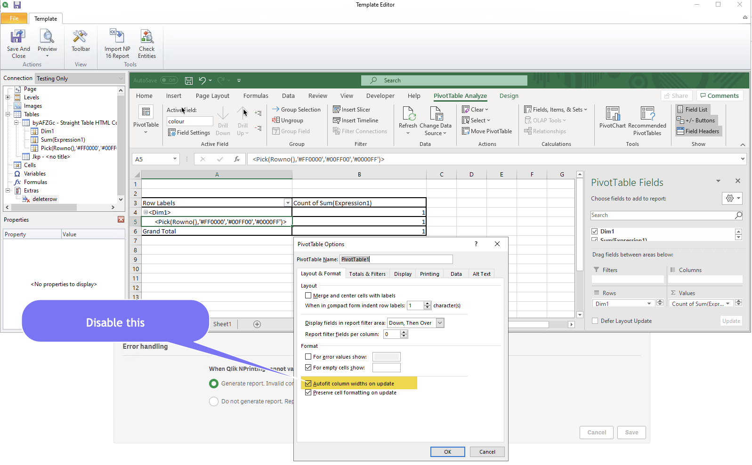Viewport: 752px width, 465px height.
Task: Click the Insert Slicer icon
Action: click(337, 110)
